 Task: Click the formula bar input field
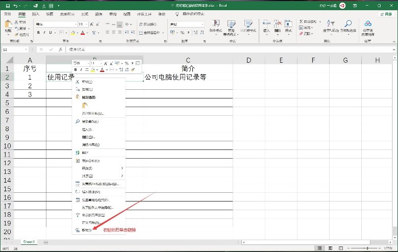[229, 49]
